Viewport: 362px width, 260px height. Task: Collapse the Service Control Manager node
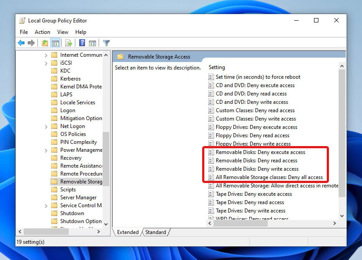(x=46, y=205)
